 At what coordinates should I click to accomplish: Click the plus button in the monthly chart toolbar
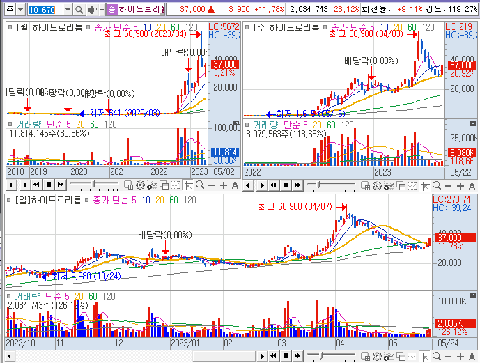[x=224, y=185]
